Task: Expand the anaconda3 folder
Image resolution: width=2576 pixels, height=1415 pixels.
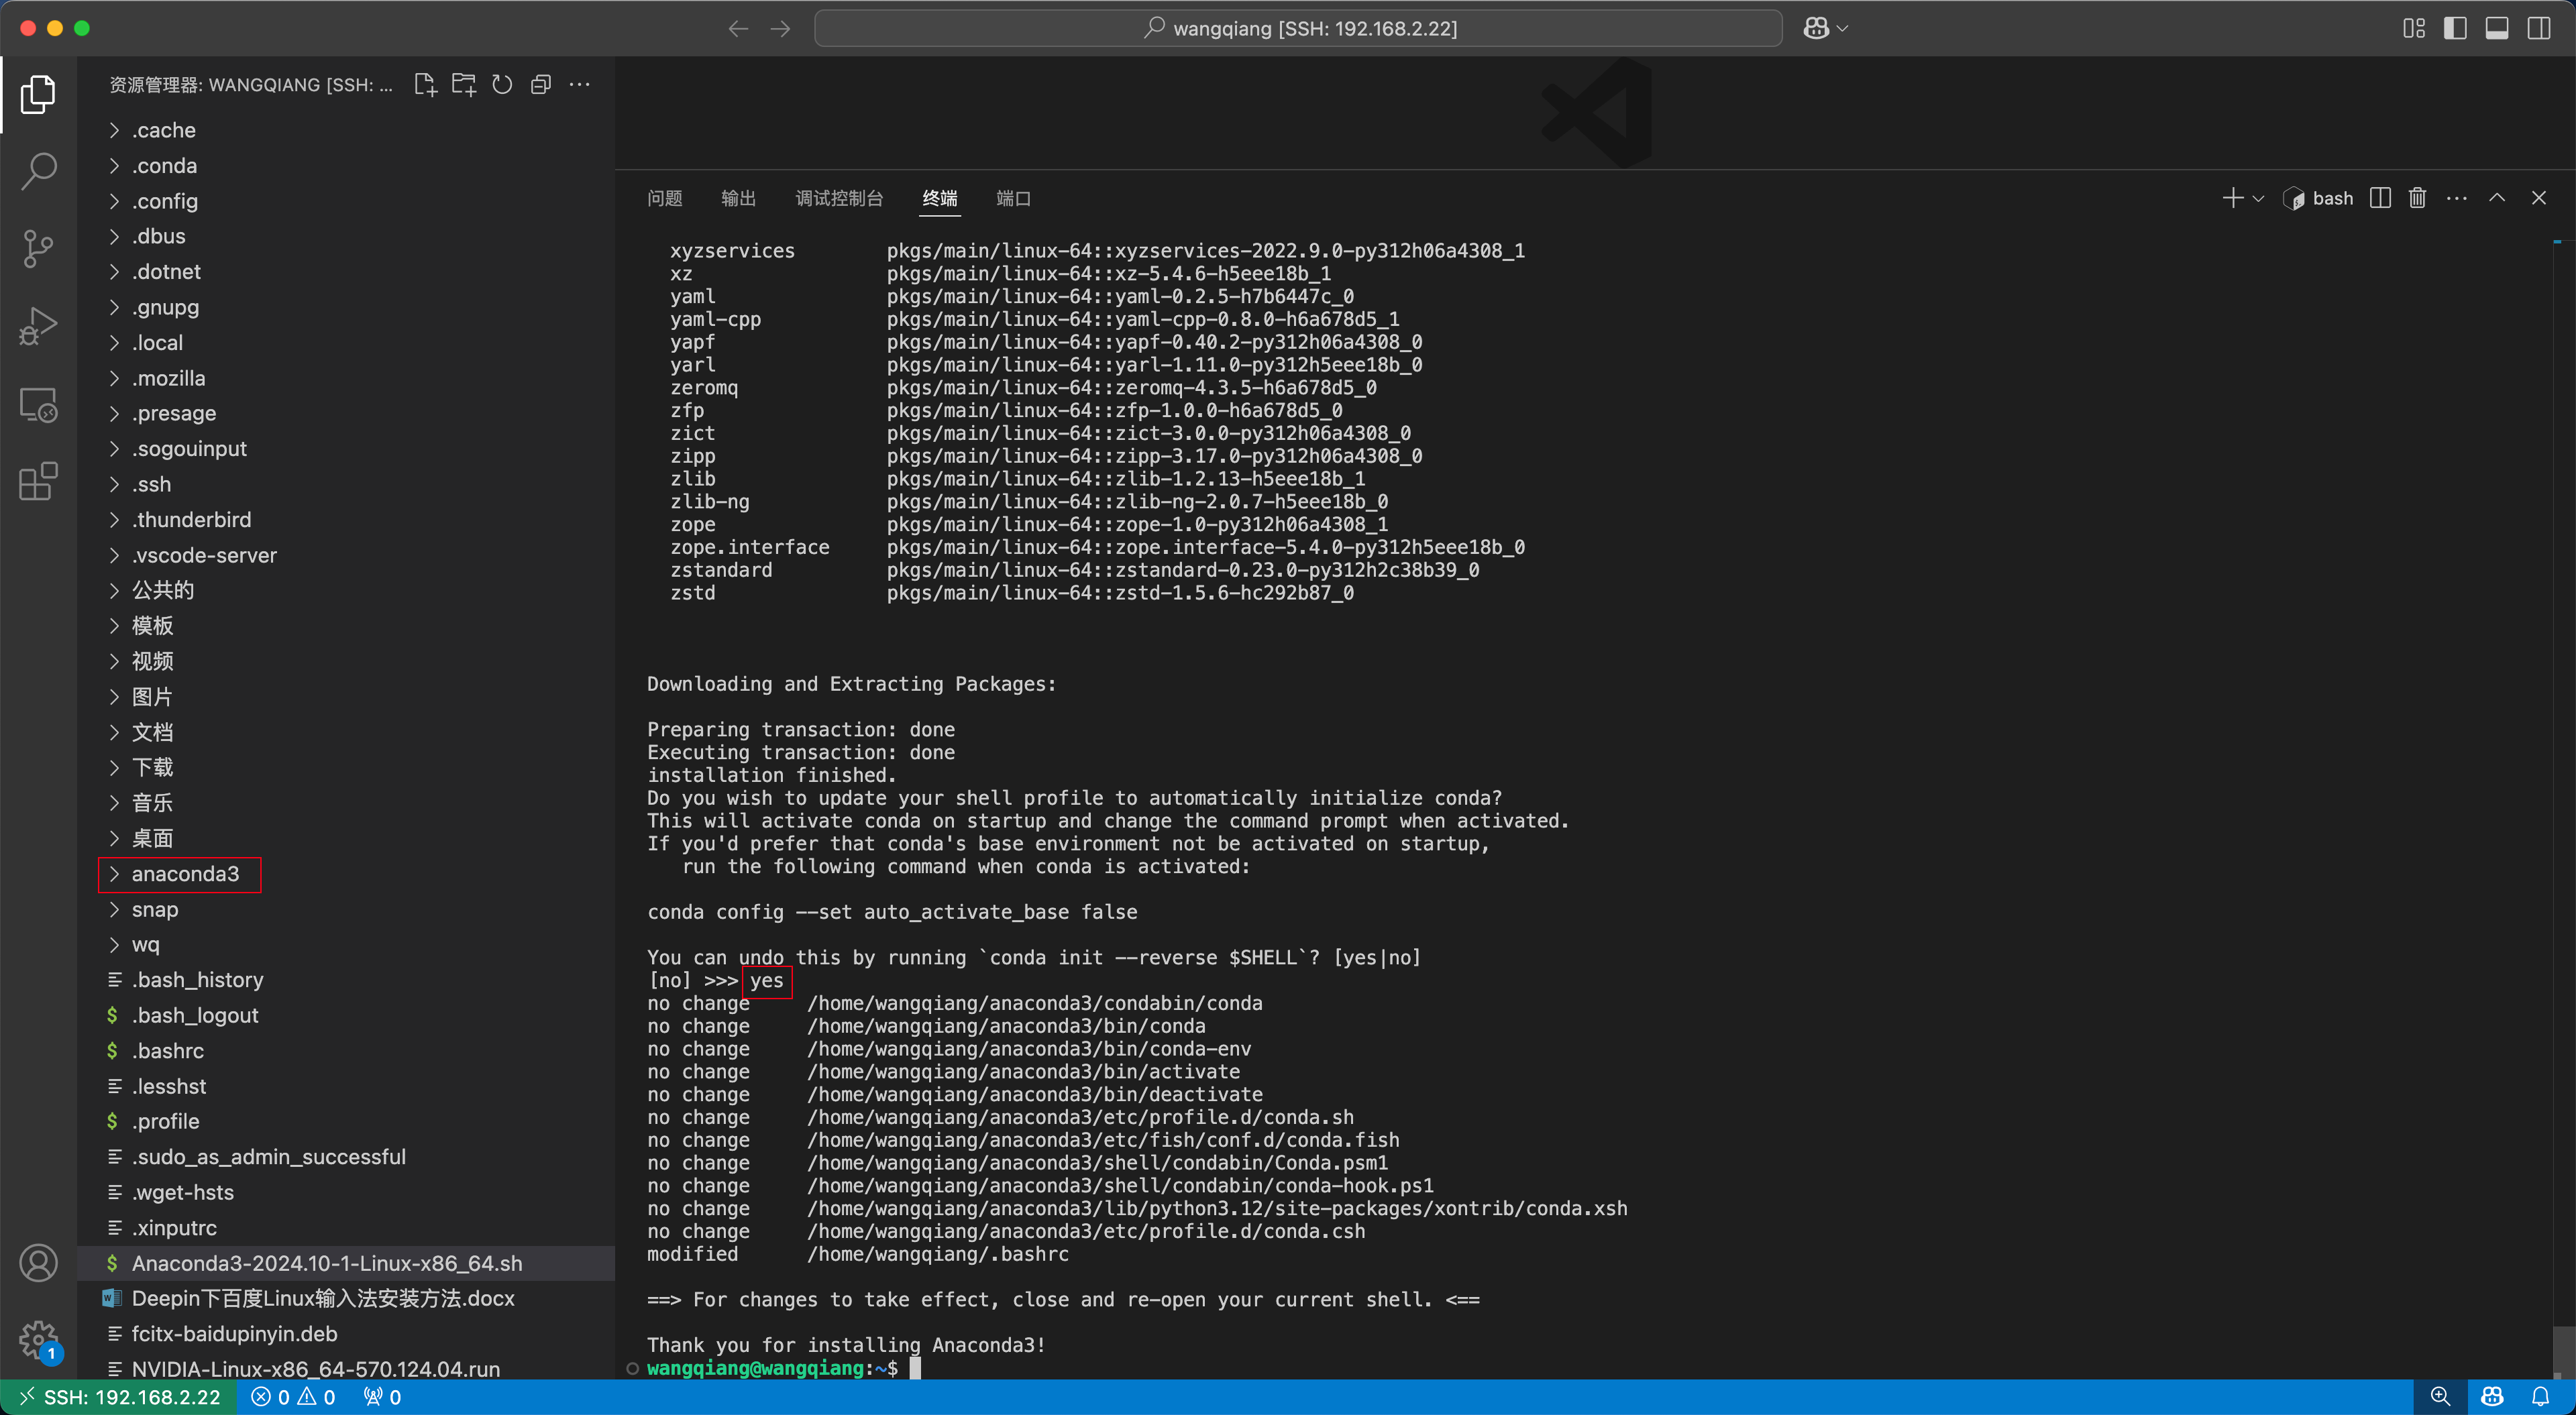Action: (x=185, y=874)
